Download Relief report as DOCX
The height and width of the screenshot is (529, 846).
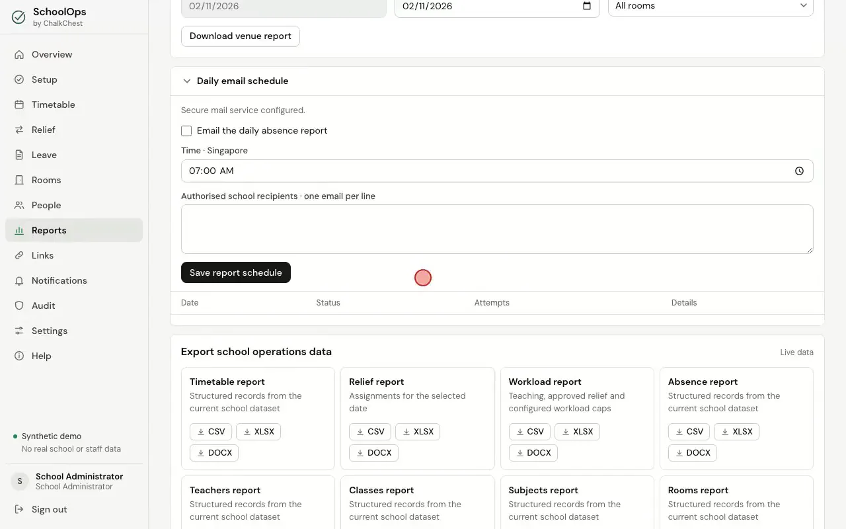tap(373, 453)
